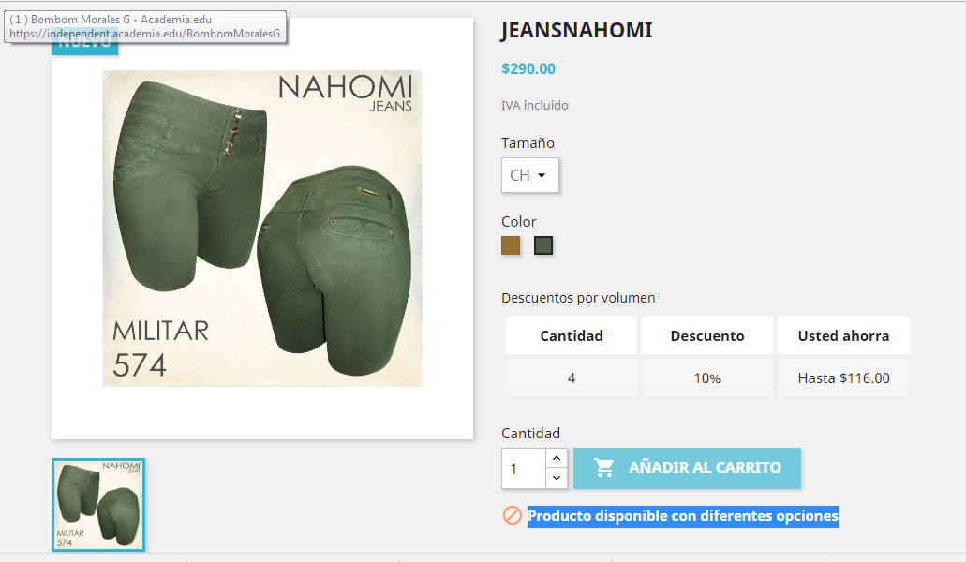Click the $290.00 price text
Image resolution: width=966 pixels, height=562 pixels.
(x=528, y=68)
